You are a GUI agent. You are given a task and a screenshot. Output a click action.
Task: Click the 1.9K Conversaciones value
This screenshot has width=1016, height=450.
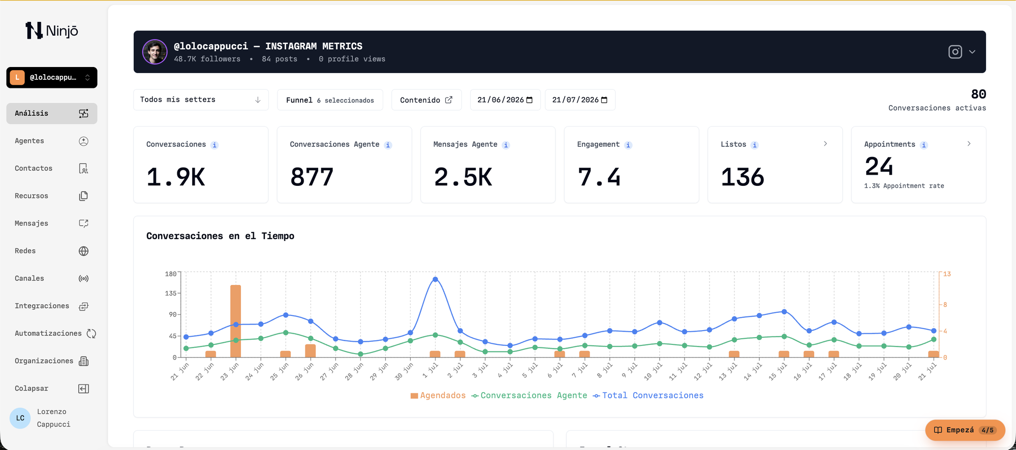point(176,177)
